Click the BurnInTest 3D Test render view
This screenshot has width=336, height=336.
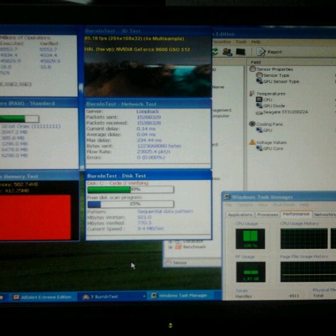(x=148, y=66)
